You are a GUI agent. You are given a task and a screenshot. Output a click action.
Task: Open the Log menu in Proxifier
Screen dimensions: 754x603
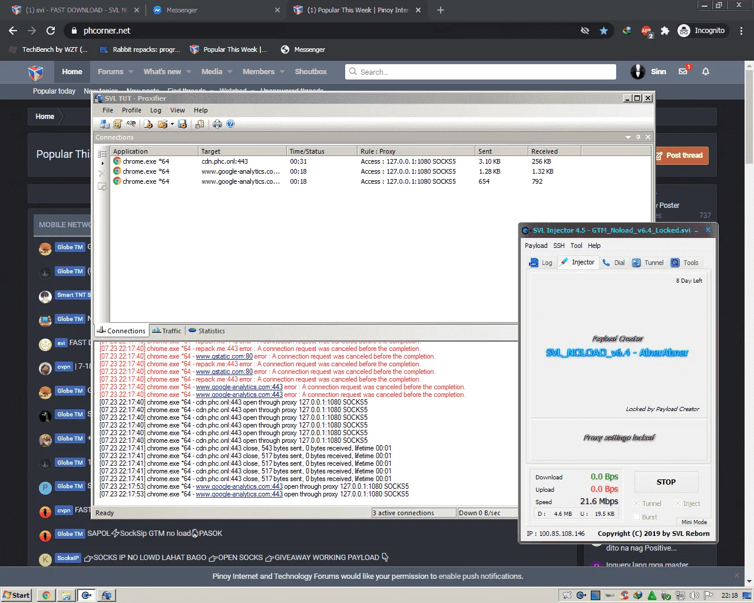coord(156,110)
